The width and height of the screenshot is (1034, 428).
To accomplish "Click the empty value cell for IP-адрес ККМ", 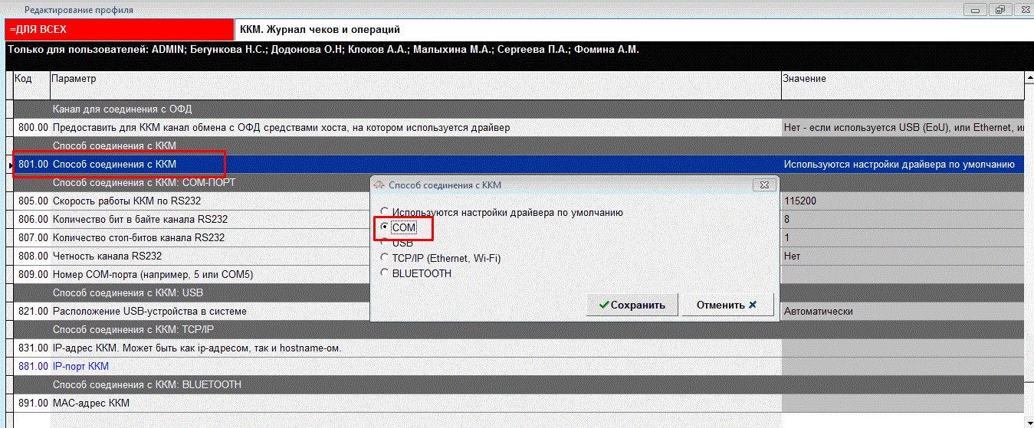I will [903, 348].
